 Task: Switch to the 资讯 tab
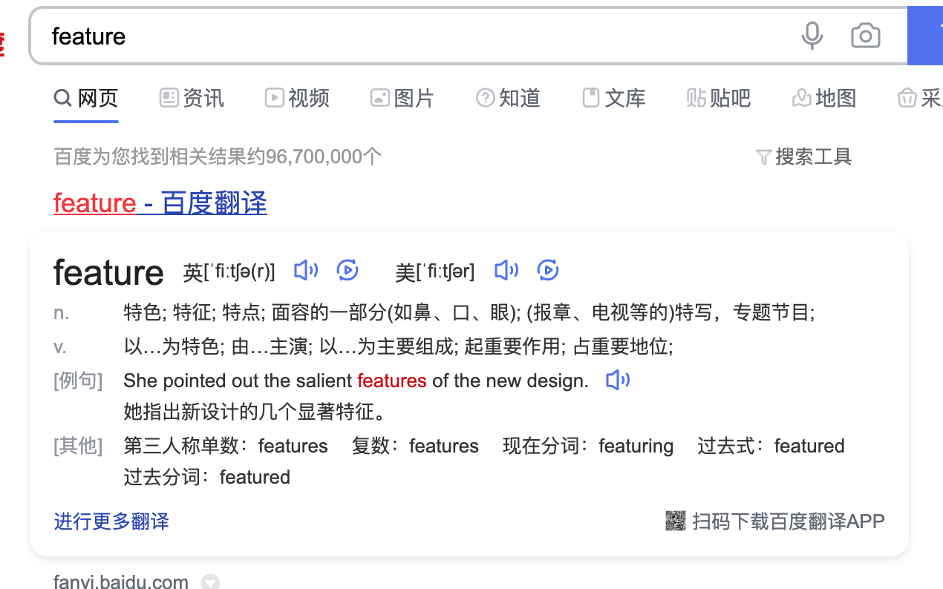[192, 98]
